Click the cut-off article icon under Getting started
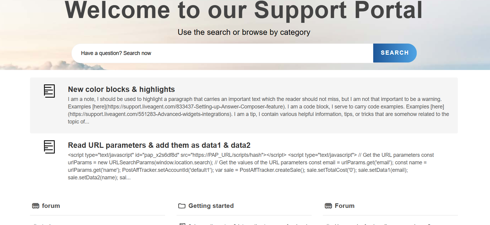This screenshot has width=490, height=225. (182, 224)
